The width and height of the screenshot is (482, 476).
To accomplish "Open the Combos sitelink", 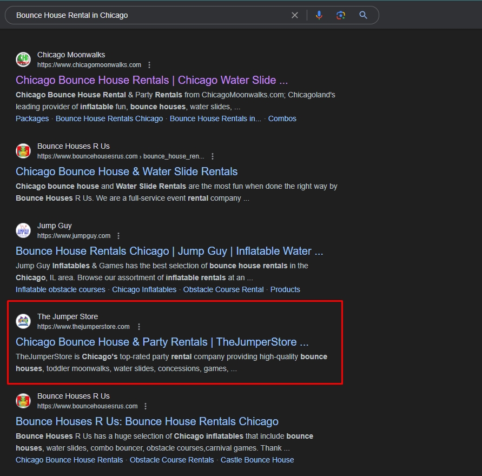I will pyautogui.click(x=282, y=118).
